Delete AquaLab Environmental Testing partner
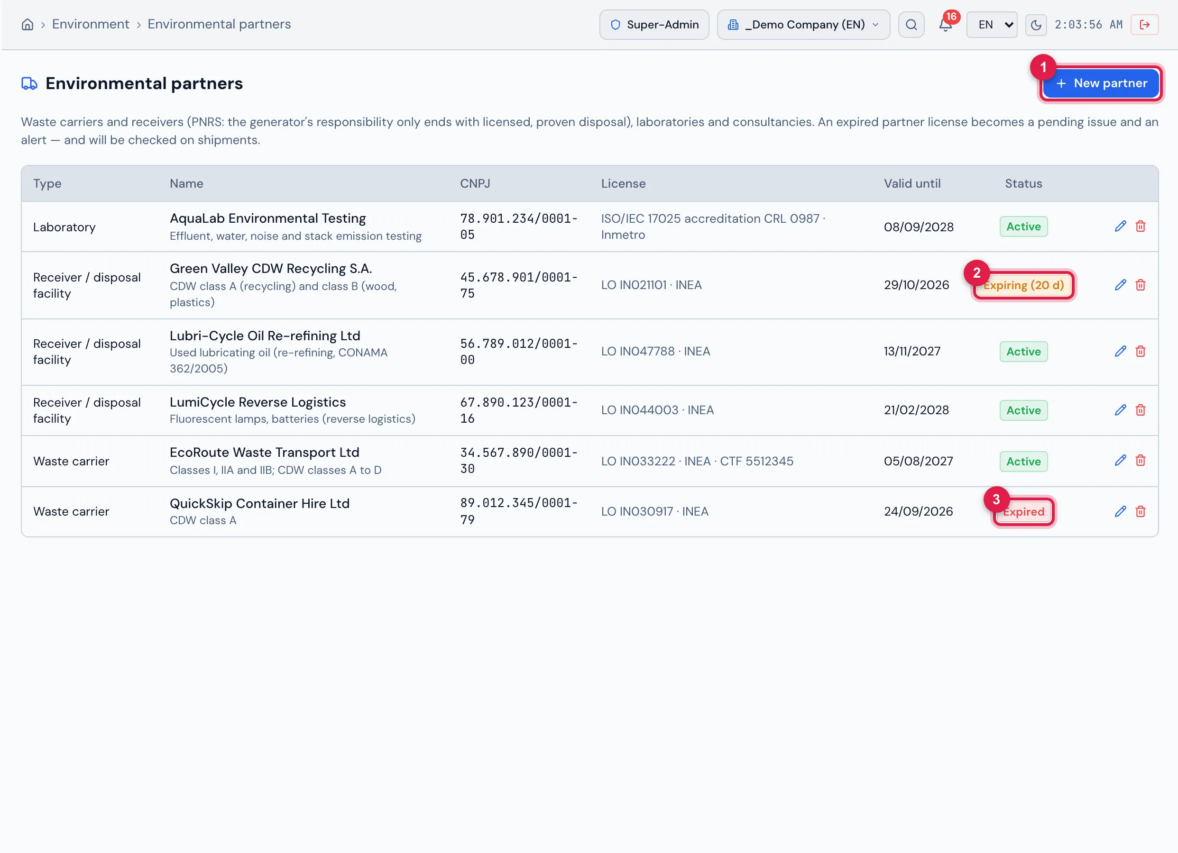Image resolution: width=1178 pixels, height=853 pixels. click(x=1140, y=227)
